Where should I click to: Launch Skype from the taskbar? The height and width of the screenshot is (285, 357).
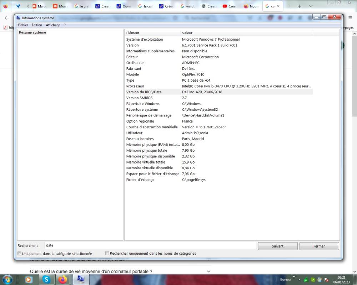pos(46,279)
